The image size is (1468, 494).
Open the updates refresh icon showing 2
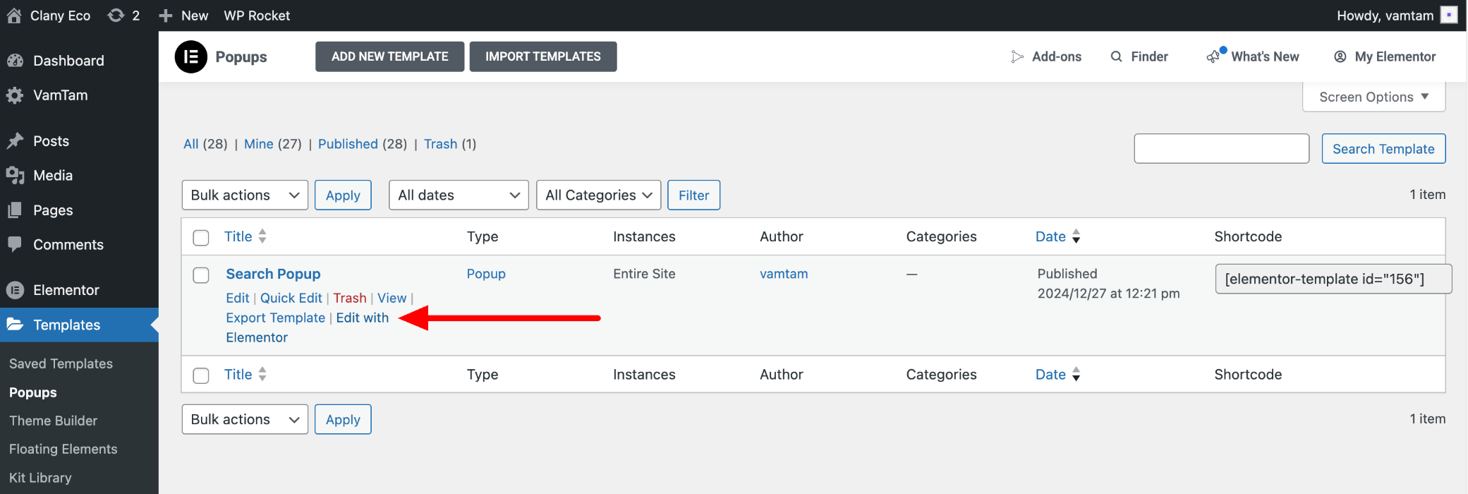[x=116, y=16]
